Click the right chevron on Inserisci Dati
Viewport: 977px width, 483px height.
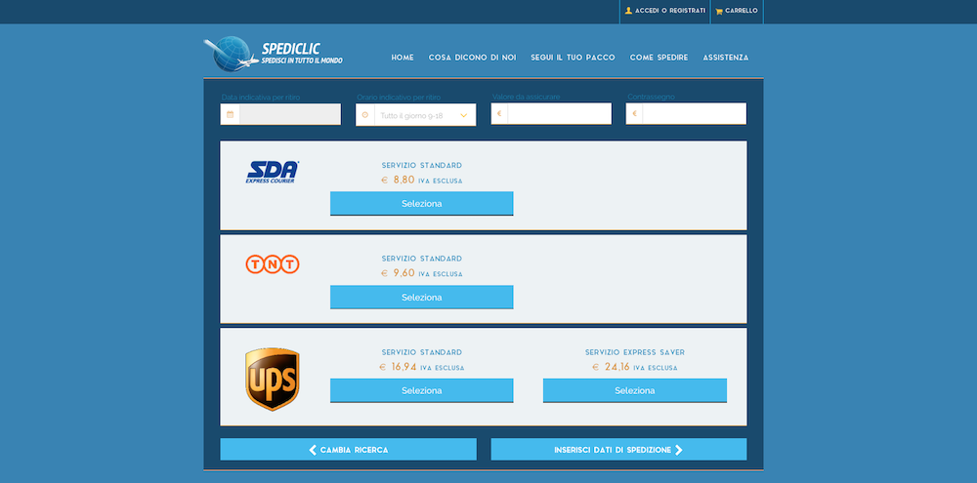pyautogui.click(x=679, y=450)
